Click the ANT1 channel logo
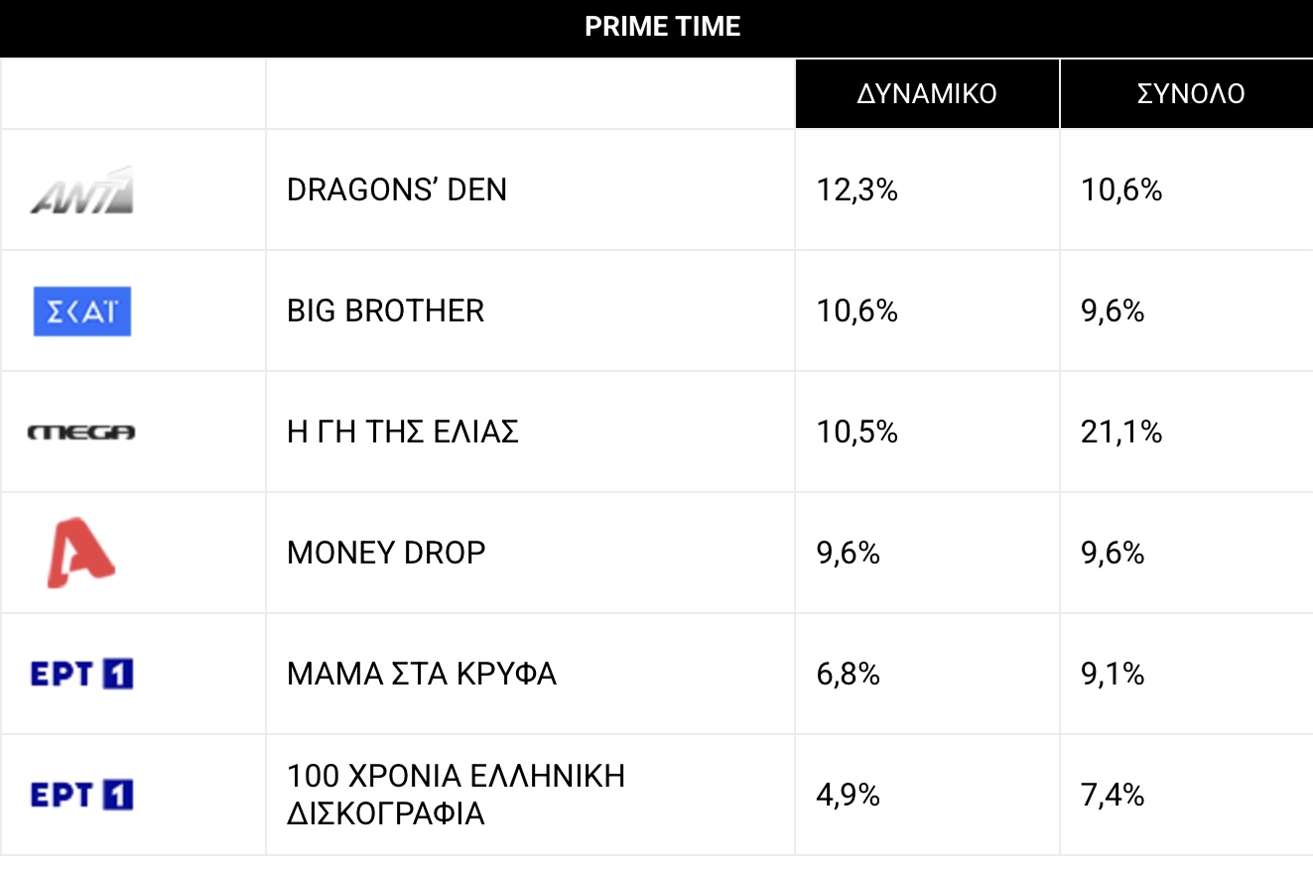 82,189
